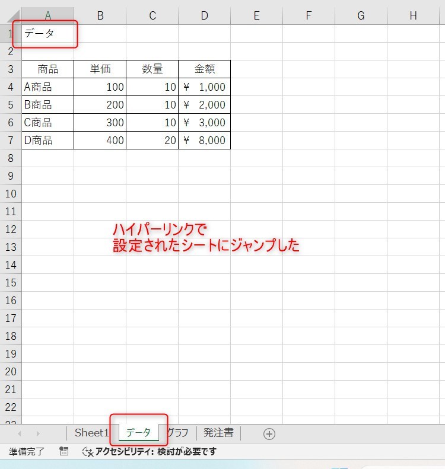Select row 8 header
This screenshot has width=445, height=469.
(11, 158)
